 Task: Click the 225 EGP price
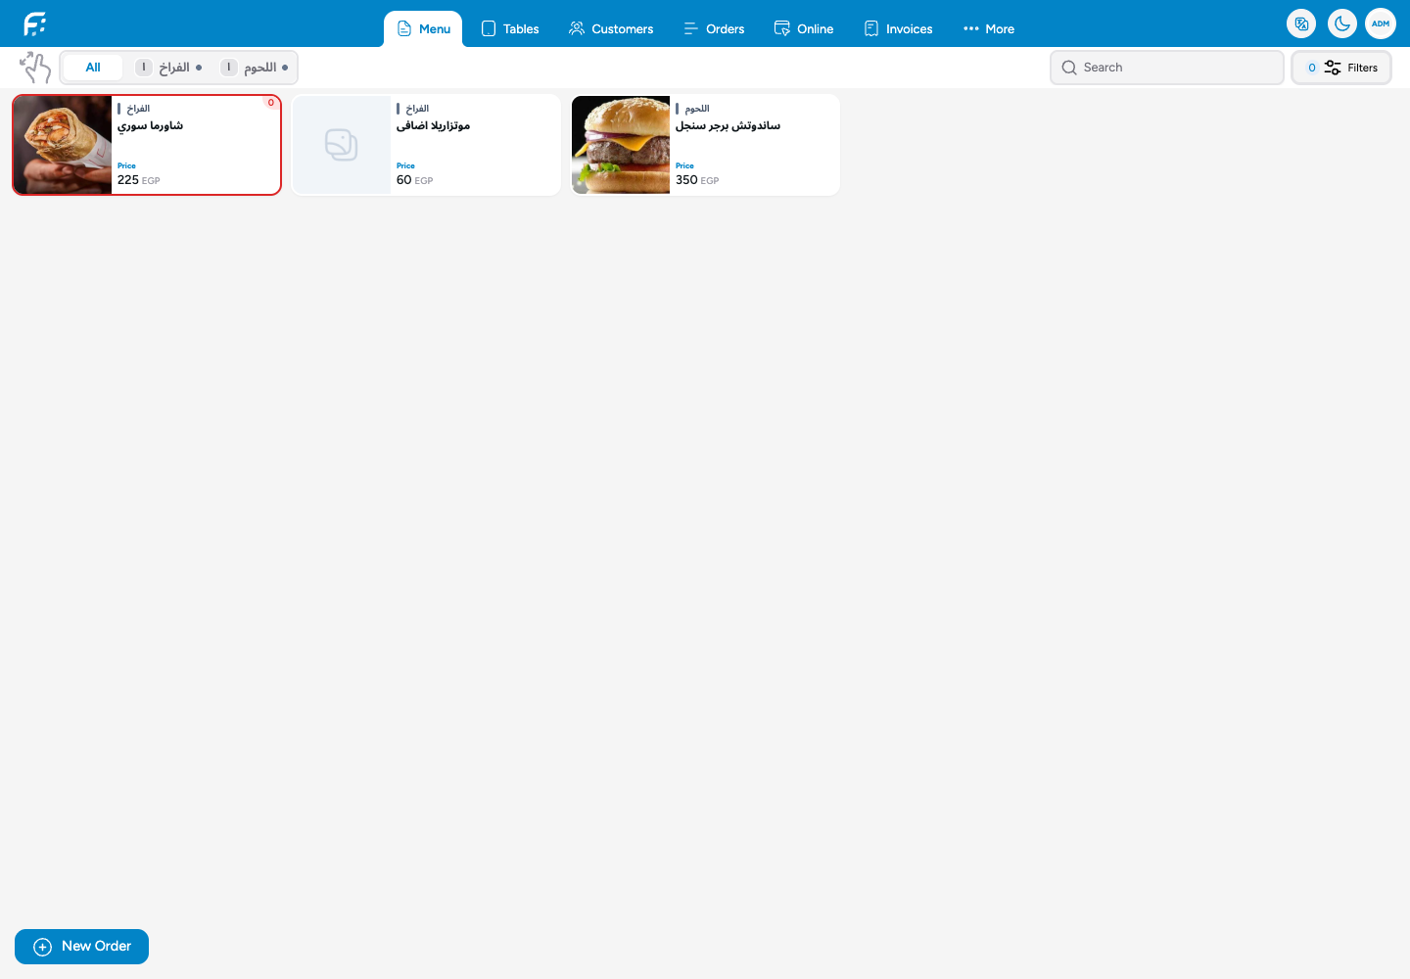point(138,180)
